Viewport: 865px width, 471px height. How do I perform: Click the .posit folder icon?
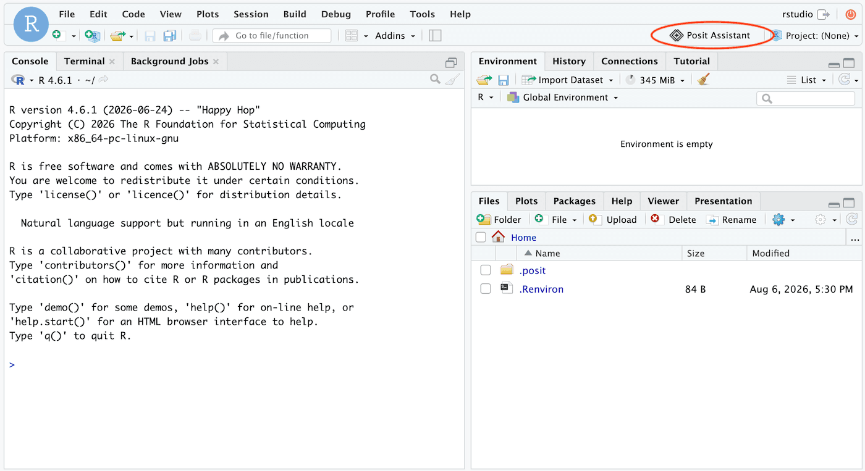click(x=507, y=270)
